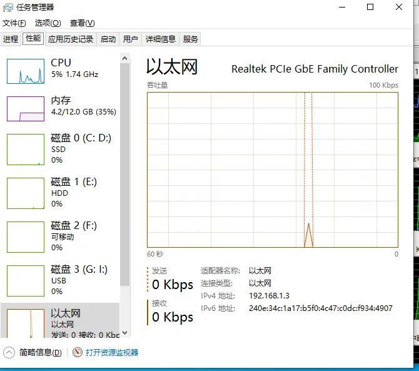Click the USB label under 磁盘 3
Viewport: 419px width, 371px height.
[59, 281]
